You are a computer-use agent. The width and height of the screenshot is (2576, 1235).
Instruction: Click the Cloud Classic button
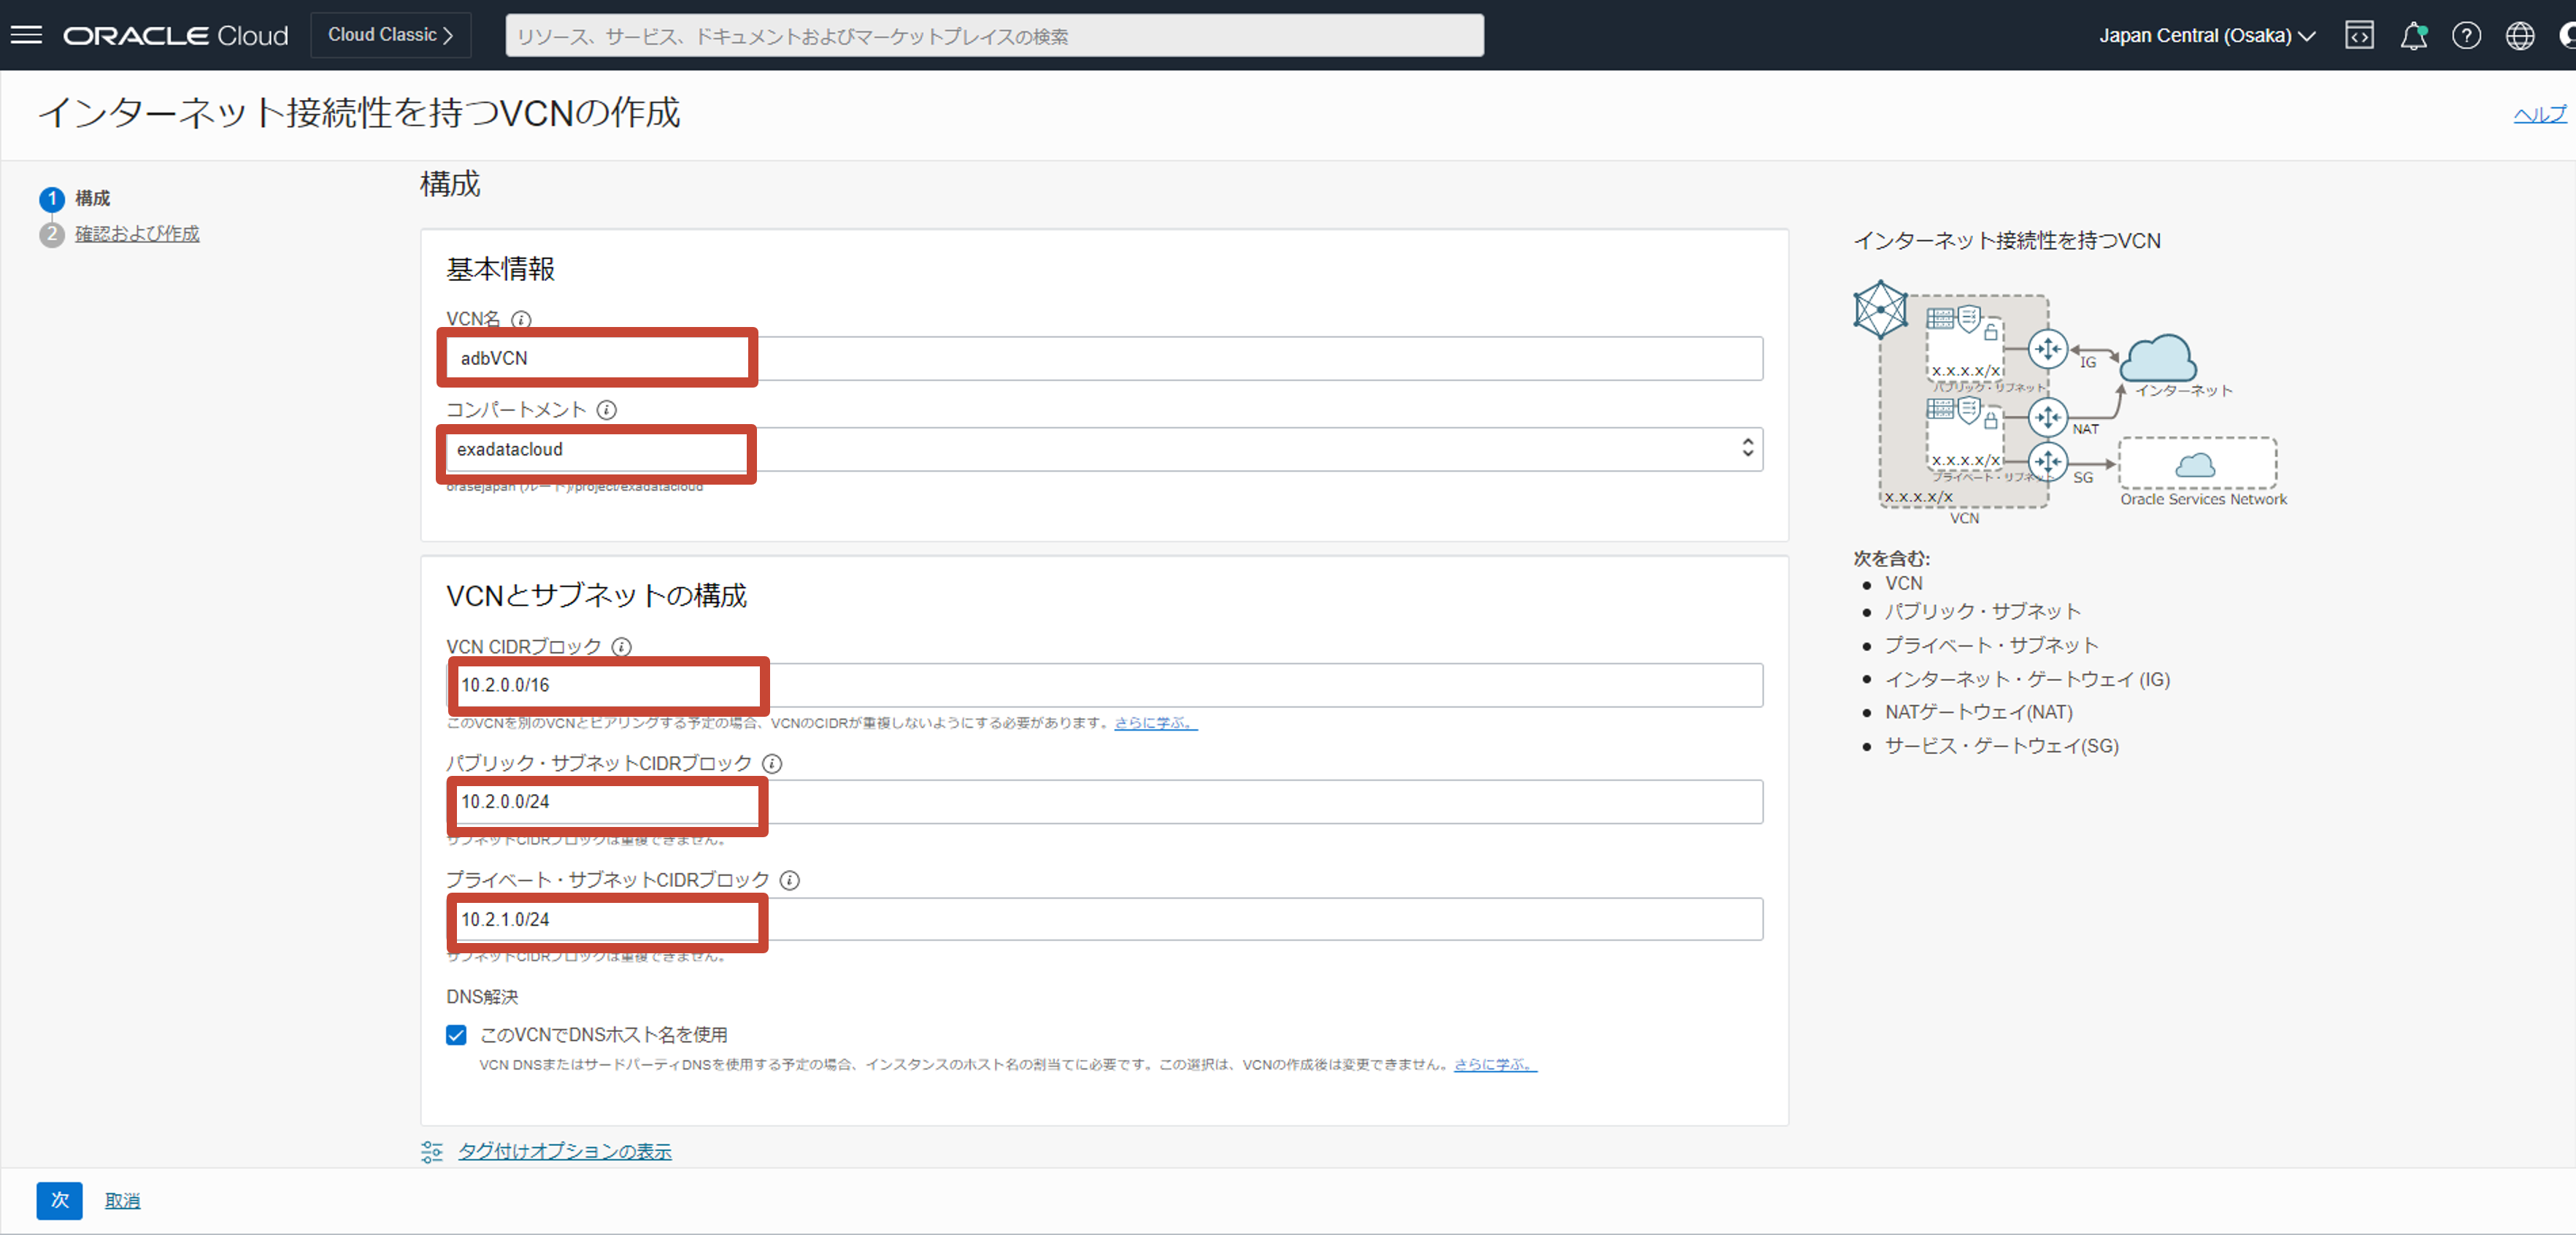(x=391, y=35)
